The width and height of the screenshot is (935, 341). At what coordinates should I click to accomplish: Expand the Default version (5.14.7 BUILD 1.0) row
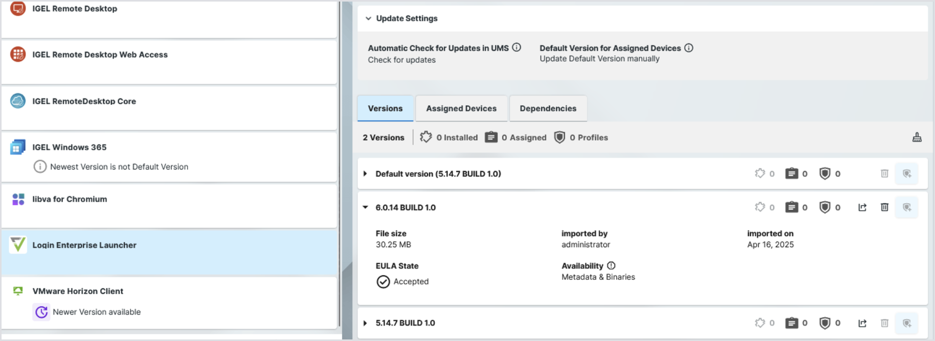click(365, 174)
